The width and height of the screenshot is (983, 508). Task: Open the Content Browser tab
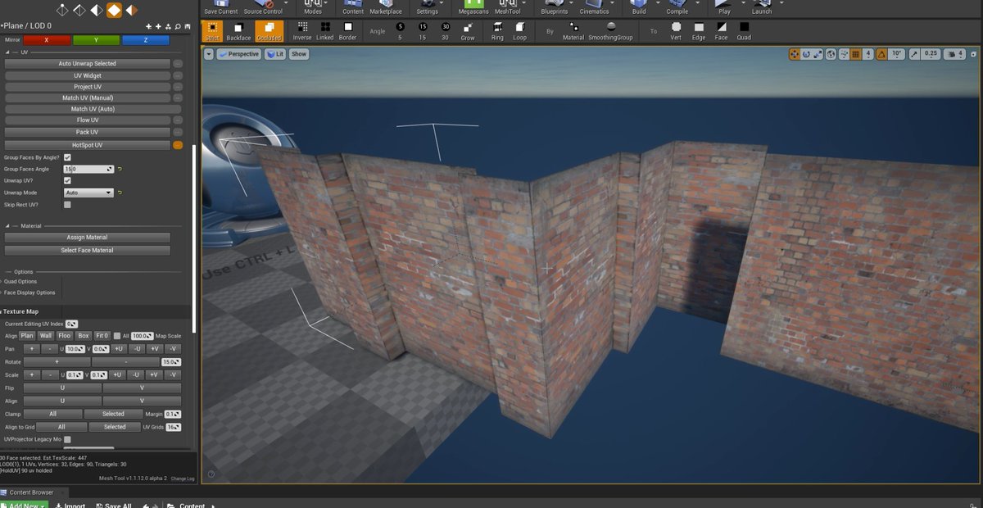[31, 492]
